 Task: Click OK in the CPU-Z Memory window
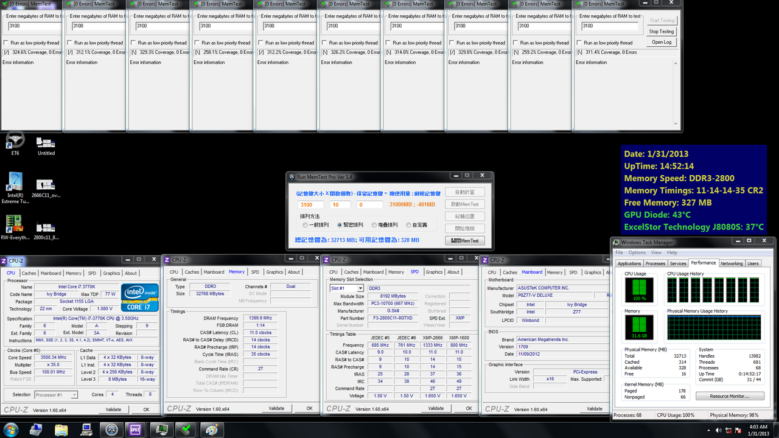309,408
